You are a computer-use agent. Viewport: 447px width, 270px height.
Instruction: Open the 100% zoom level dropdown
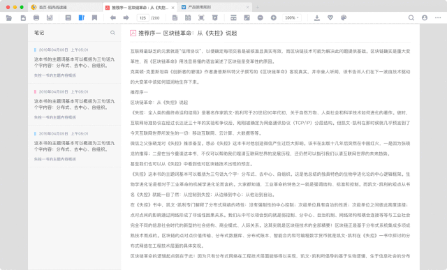(292, 17)
